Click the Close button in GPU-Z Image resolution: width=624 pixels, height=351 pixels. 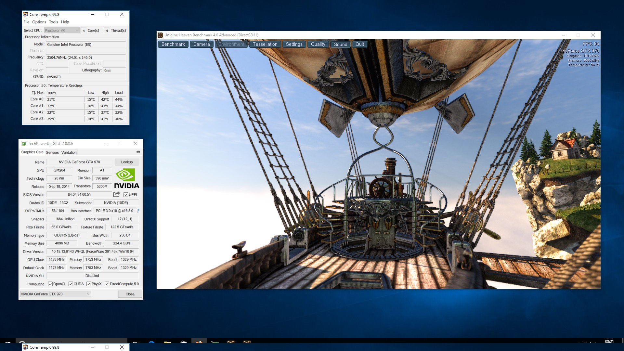(x=130, y=294)
